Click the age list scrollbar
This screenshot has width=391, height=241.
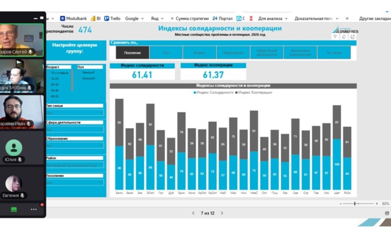[x=72, y=81]
